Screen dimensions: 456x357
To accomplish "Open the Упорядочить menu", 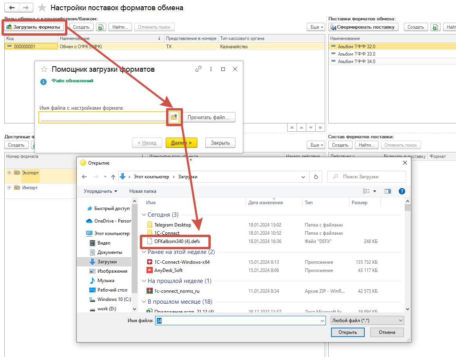I will pos(101,191).
